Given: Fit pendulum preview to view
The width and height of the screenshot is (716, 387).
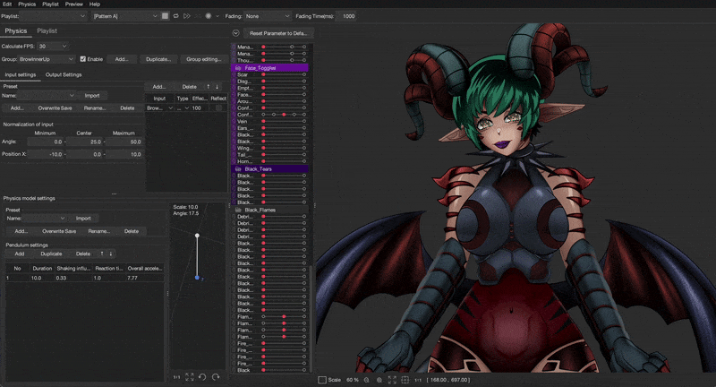Looking at the screenshot, I should click(190, 377).
